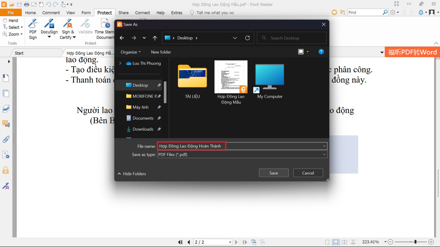Screen dimensions: 440x247
Task: Select the Hợp Đồng Lao Động Mẫu file thumbnail
Action: (231, 77)
